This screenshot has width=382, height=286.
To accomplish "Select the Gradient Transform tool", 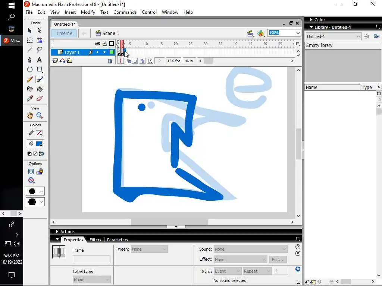I will point(39,40).
